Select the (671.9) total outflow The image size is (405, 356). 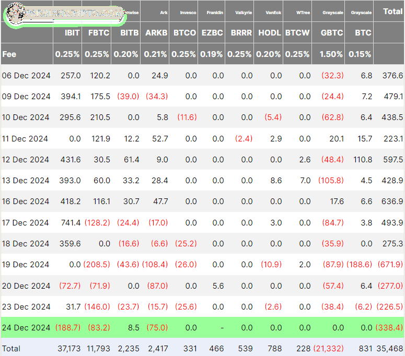tap(390, 265)
